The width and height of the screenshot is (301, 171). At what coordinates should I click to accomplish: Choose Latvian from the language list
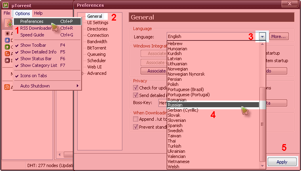[x=213, y=59]
